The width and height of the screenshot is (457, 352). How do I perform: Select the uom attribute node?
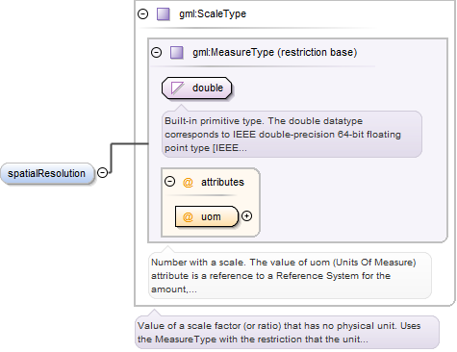point(207,216)
